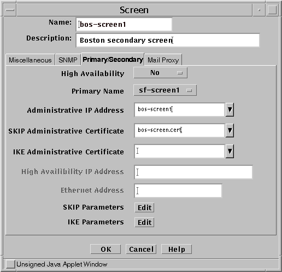This screenshot has height=272, width=282.
Task: Open the High Availability No dropdown
Action: pos(160,73)
